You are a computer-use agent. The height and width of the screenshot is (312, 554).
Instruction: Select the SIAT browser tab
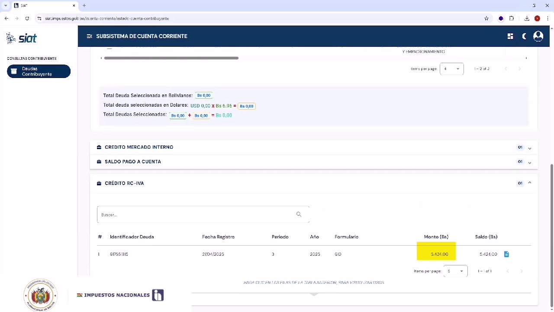pos(45,6)
